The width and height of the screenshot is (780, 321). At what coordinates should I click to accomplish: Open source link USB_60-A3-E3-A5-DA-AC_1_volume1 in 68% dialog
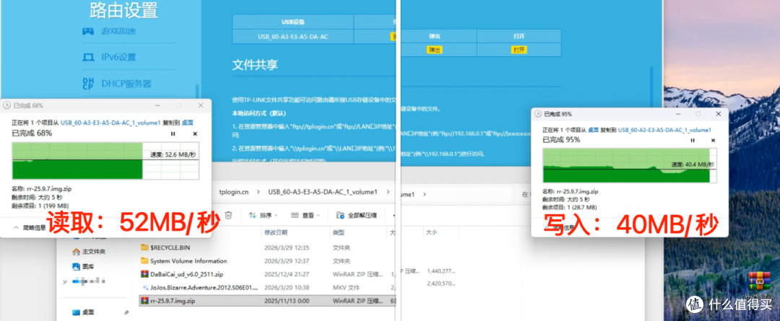(110, 122)
